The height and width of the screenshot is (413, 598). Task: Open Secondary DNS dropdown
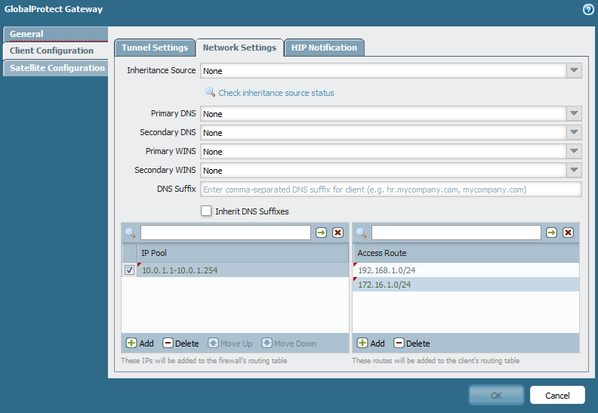[574, 132]
